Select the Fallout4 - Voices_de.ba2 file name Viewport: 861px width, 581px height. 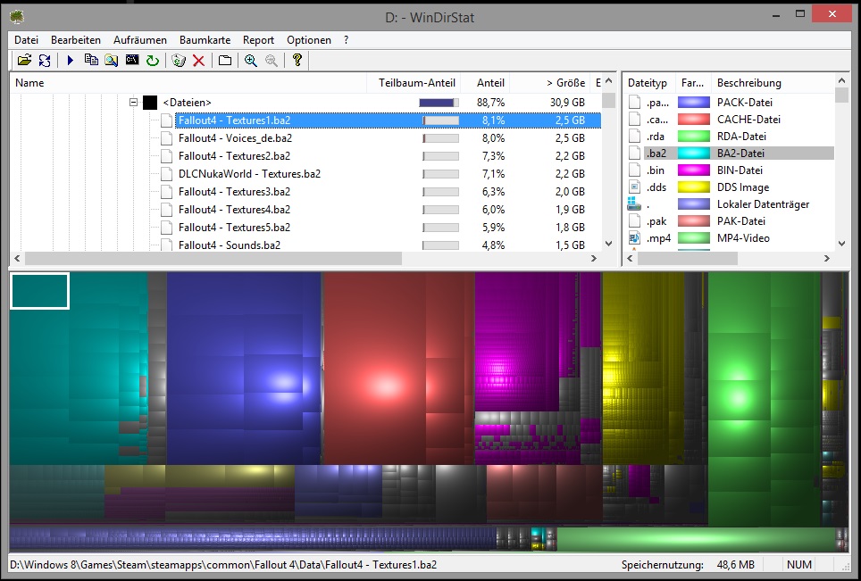[235, 138]
